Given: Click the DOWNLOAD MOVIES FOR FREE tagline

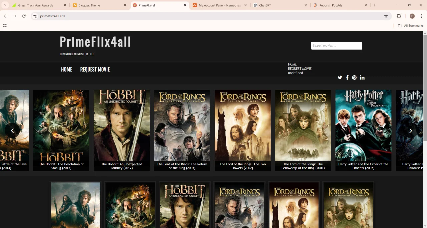Looking at the screenshot, I should [77, 54].
